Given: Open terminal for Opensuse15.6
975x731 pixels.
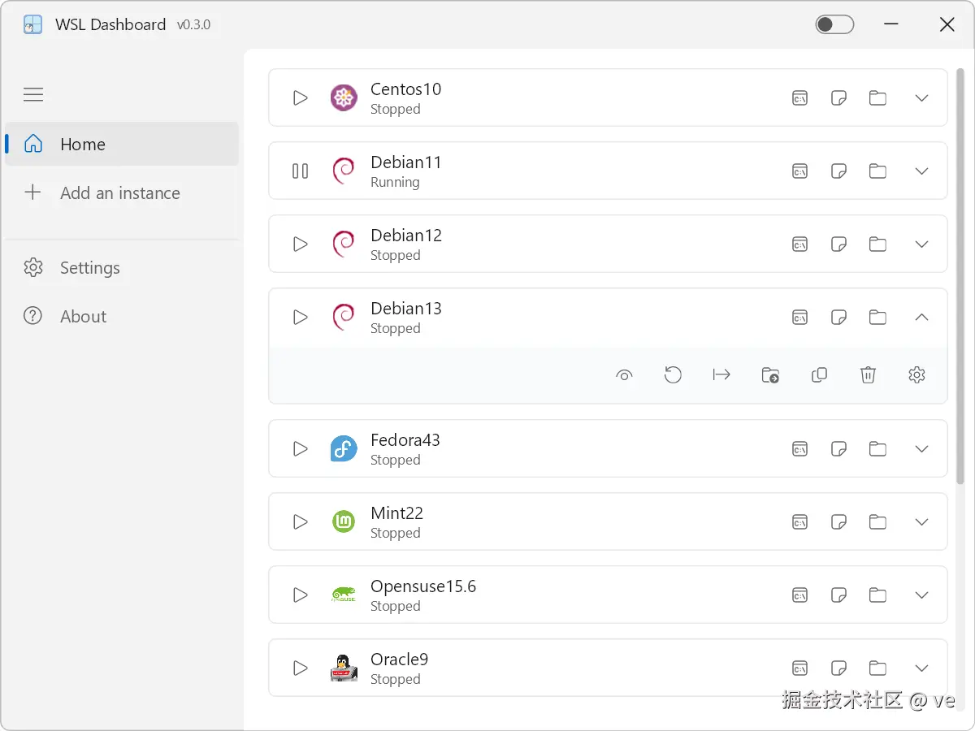Looking at the screenshot, I should click(800, 595).
